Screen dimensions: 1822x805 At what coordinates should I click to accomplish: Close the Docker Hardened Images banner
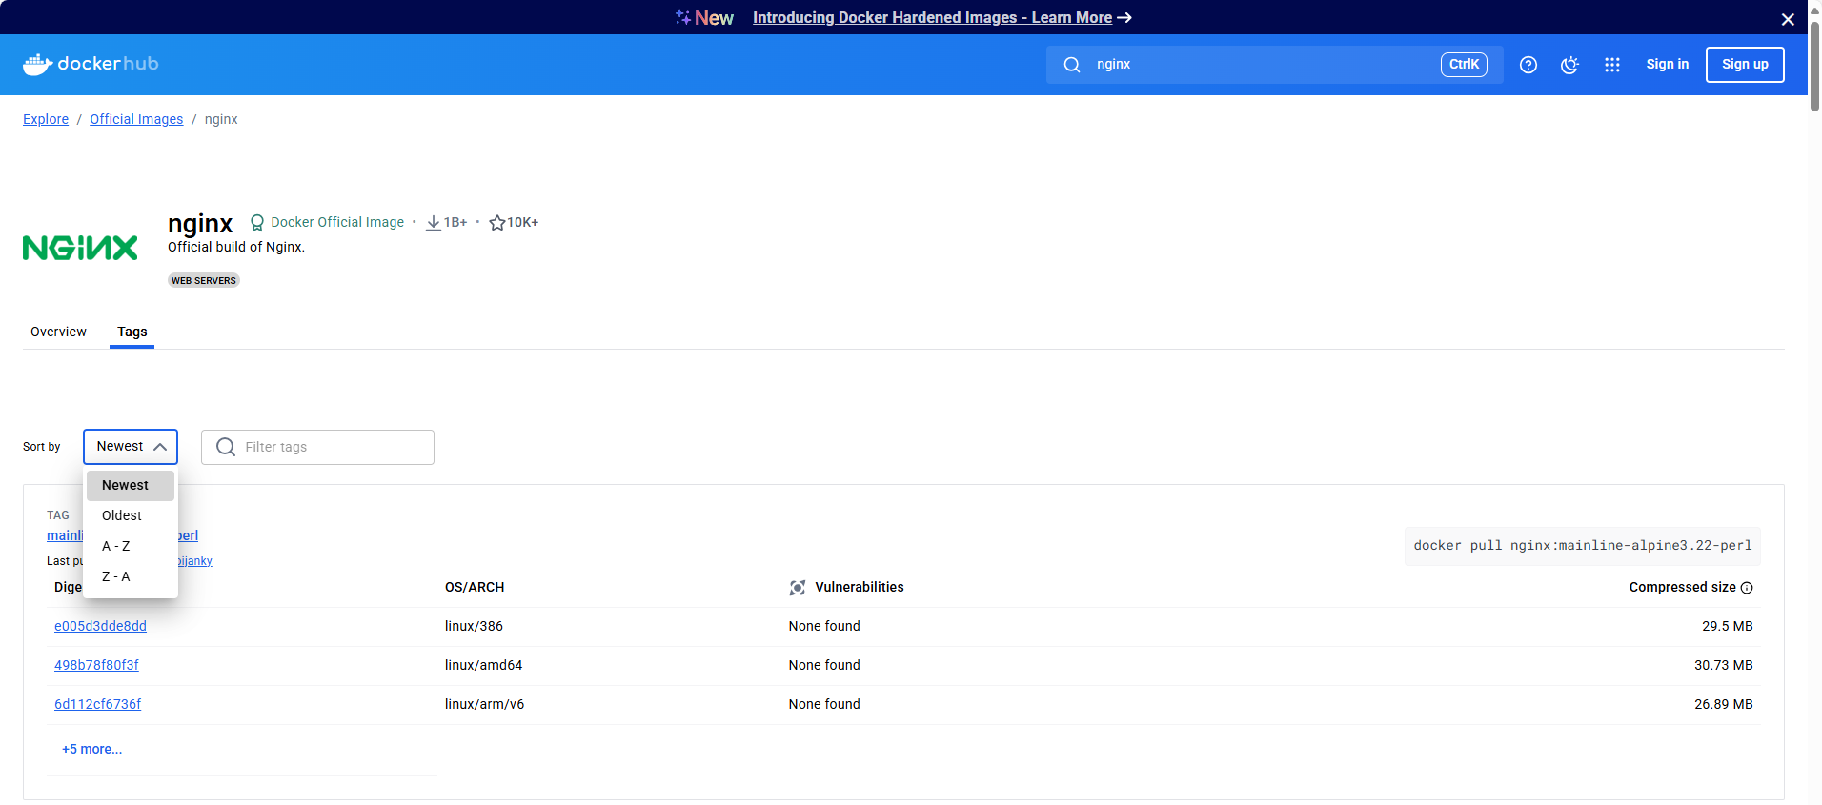coord(1788,19)
